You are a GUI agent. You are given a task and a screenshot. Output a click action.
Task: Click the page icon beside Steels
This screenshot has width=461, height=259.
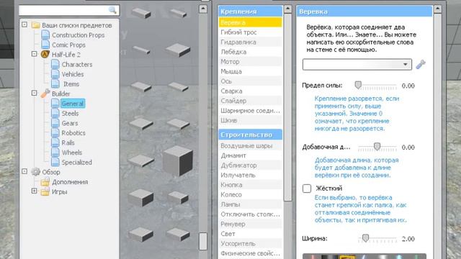[x=55, y=113]
